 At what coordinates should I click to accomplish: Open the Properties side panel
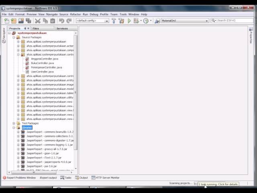[x=251, y=36]
